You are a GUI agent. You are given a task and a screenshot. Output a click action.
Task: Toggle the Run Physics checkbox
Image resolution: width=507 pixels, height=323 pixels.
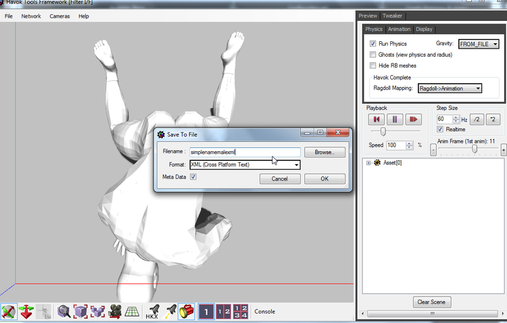372,43
